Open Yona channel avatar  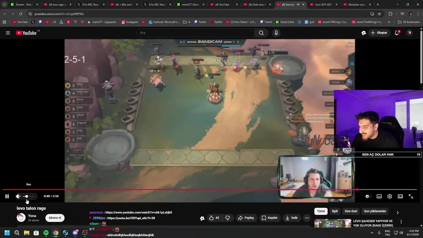coord(21,218)
